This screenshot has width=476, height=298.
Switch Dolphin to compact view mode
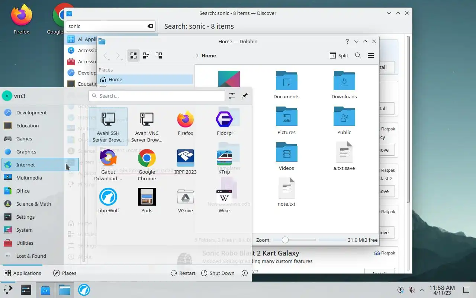coord(146,56)
